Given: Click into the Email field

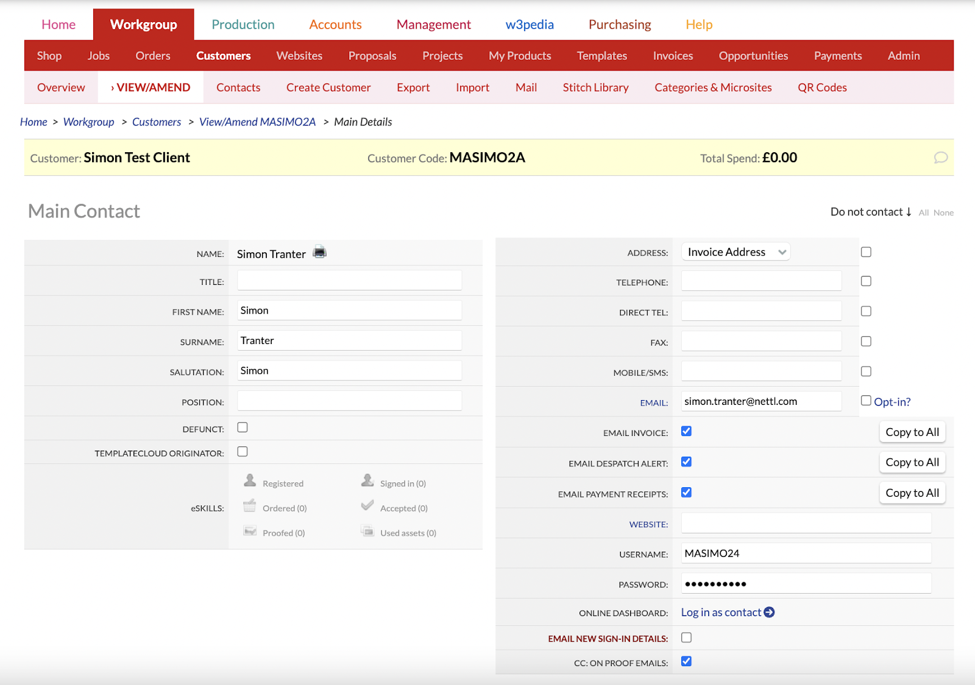Looking at the screenshot, I should coord(761,401).
